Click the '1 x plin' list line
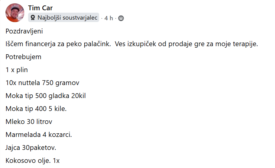Screen dimensions: 275x168 pos(17,70)
